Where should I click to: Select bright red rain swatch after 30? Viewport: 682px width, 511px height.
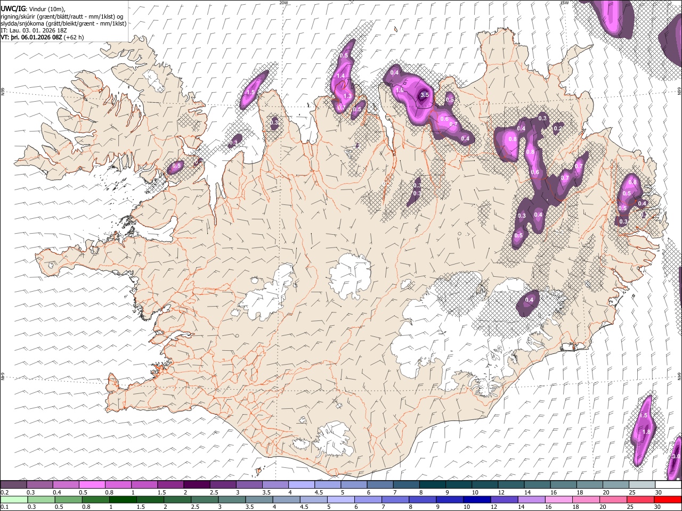(x=668, y=499)
